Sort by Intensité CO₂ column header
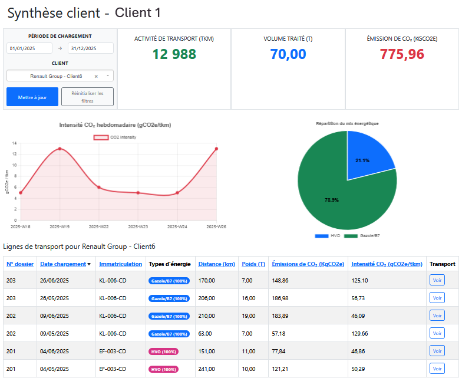Viewport: 462px width, 381px height. click(387, 264)
